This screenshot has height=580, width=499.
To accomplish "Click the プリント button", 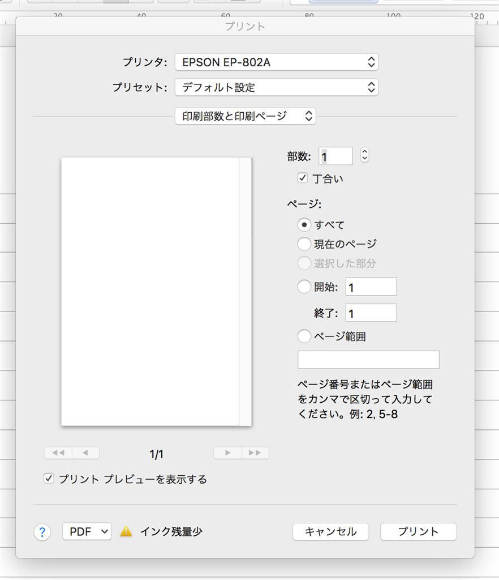I will click(419, 531).
